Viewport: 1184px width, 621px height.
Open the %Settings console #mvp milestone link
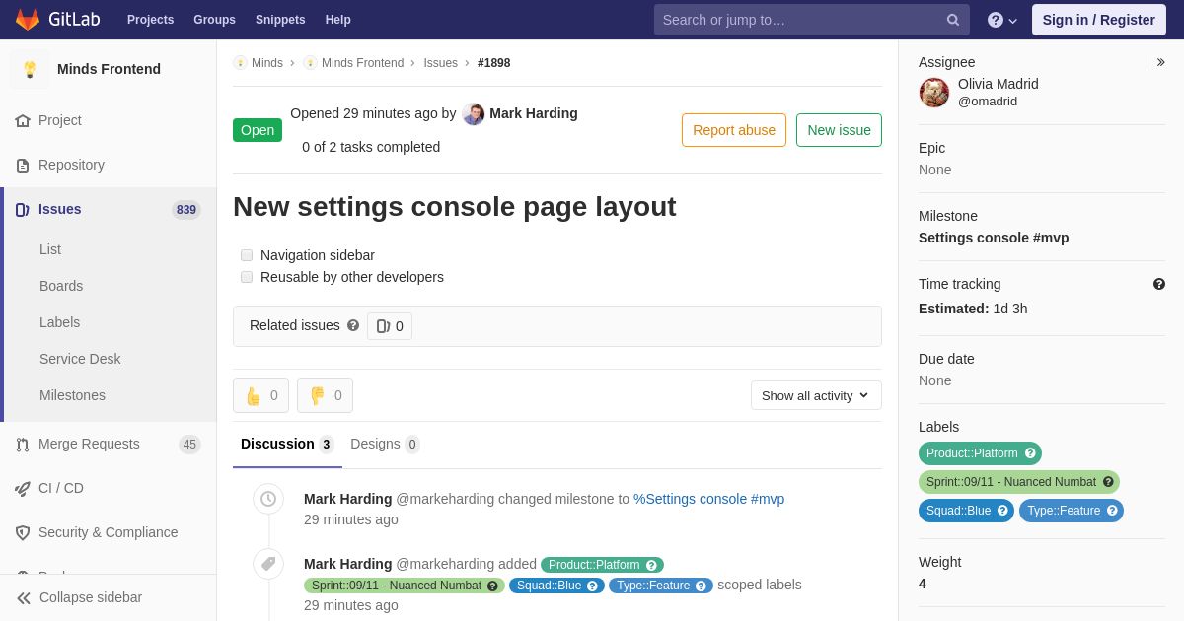(x=708, y=499)
